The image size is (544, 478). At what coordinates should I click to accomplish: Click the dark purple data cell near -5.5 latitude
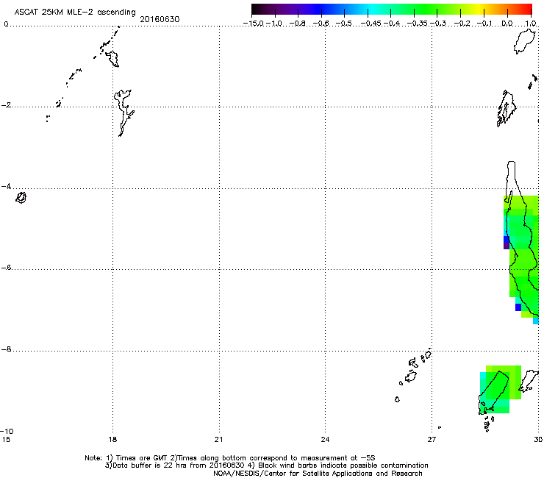[x=507, y=246]
